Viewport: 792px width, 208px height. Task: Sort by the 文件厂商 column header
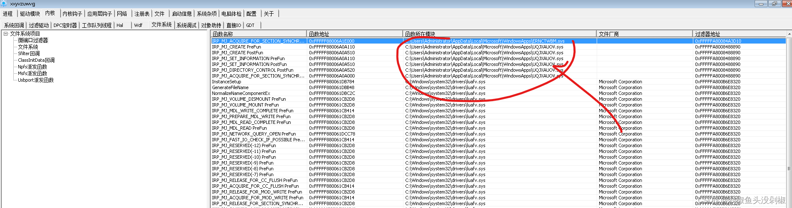(645, 34)
